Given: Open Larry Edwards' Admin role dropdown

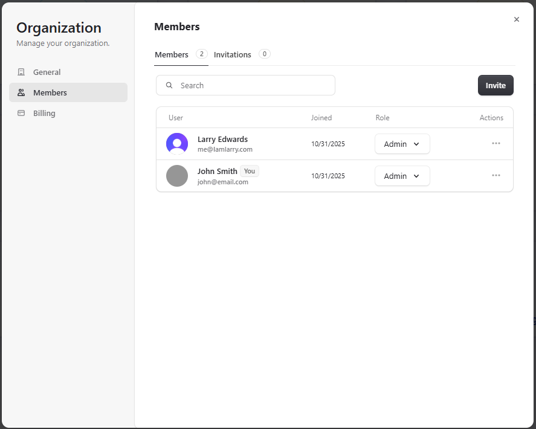Looking at the screenshot, I should tap(402, 144).
